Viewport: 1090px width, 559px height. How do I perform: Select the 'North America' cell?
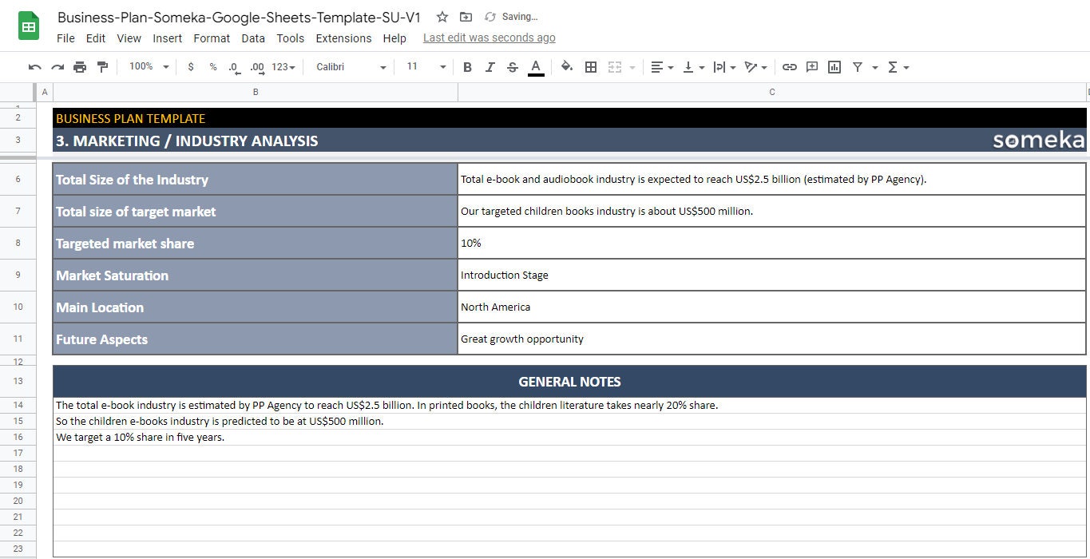point(772,307)
